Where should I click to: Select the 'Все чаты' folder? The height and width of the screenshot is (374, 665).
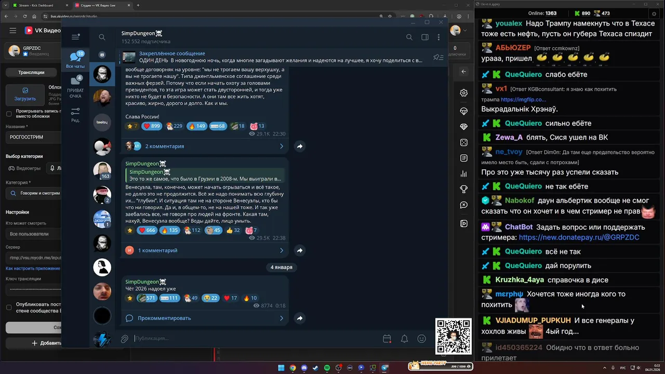[75, 60]
